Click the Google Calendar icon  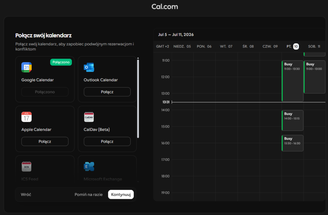(x=27, y=67)
